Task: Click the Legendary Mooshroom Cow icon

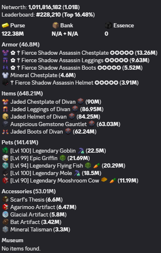Action: pos(5,180)
